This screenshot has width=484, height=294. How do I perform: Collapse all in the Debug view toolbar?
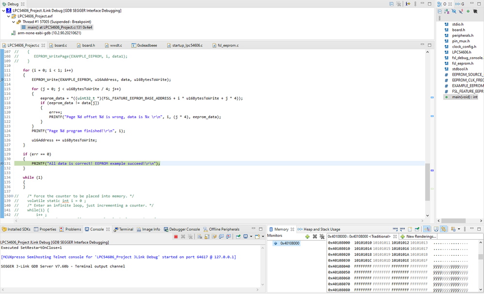(x=391, y=4)
